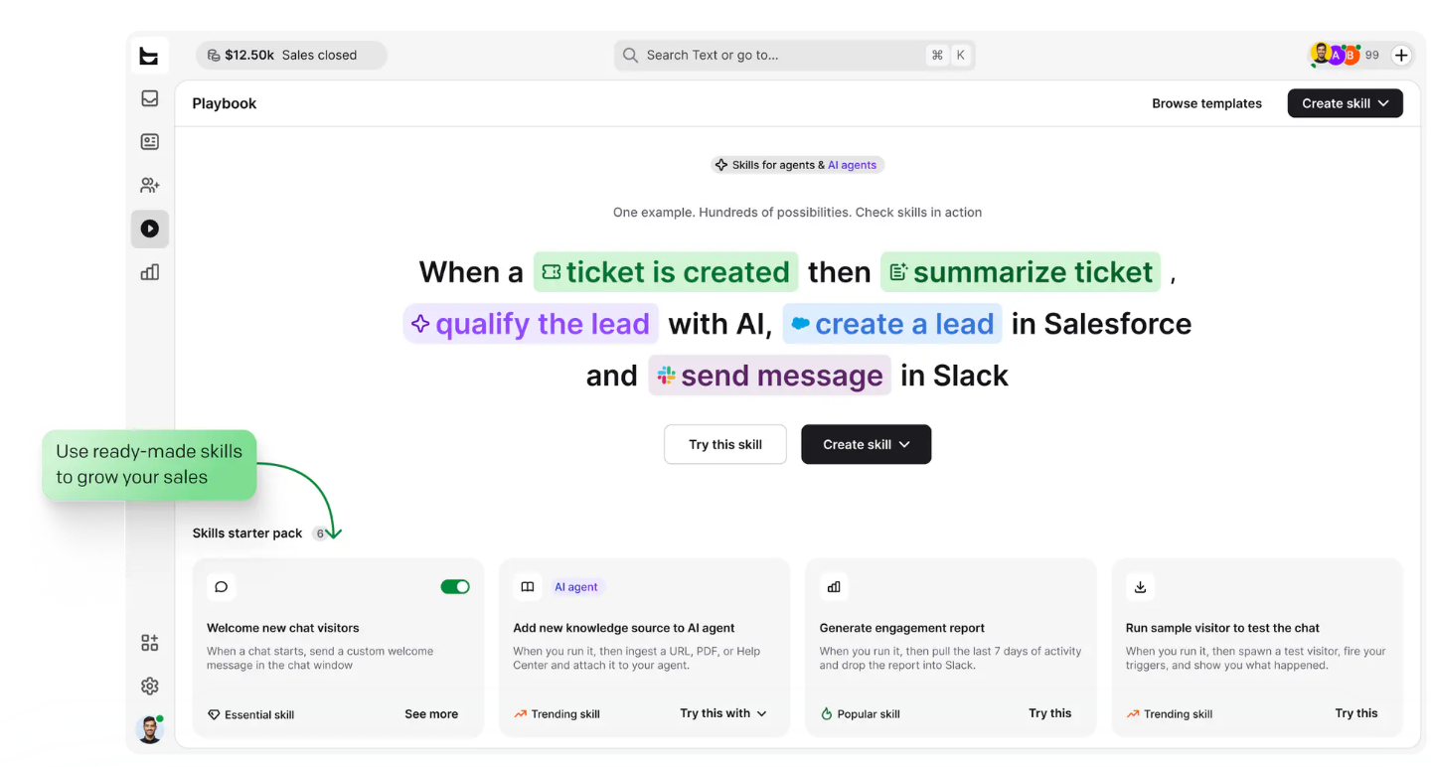The image size is (1431, 767).
Task: Open the Reports bar chart sidebar icon
Action: 150,272
